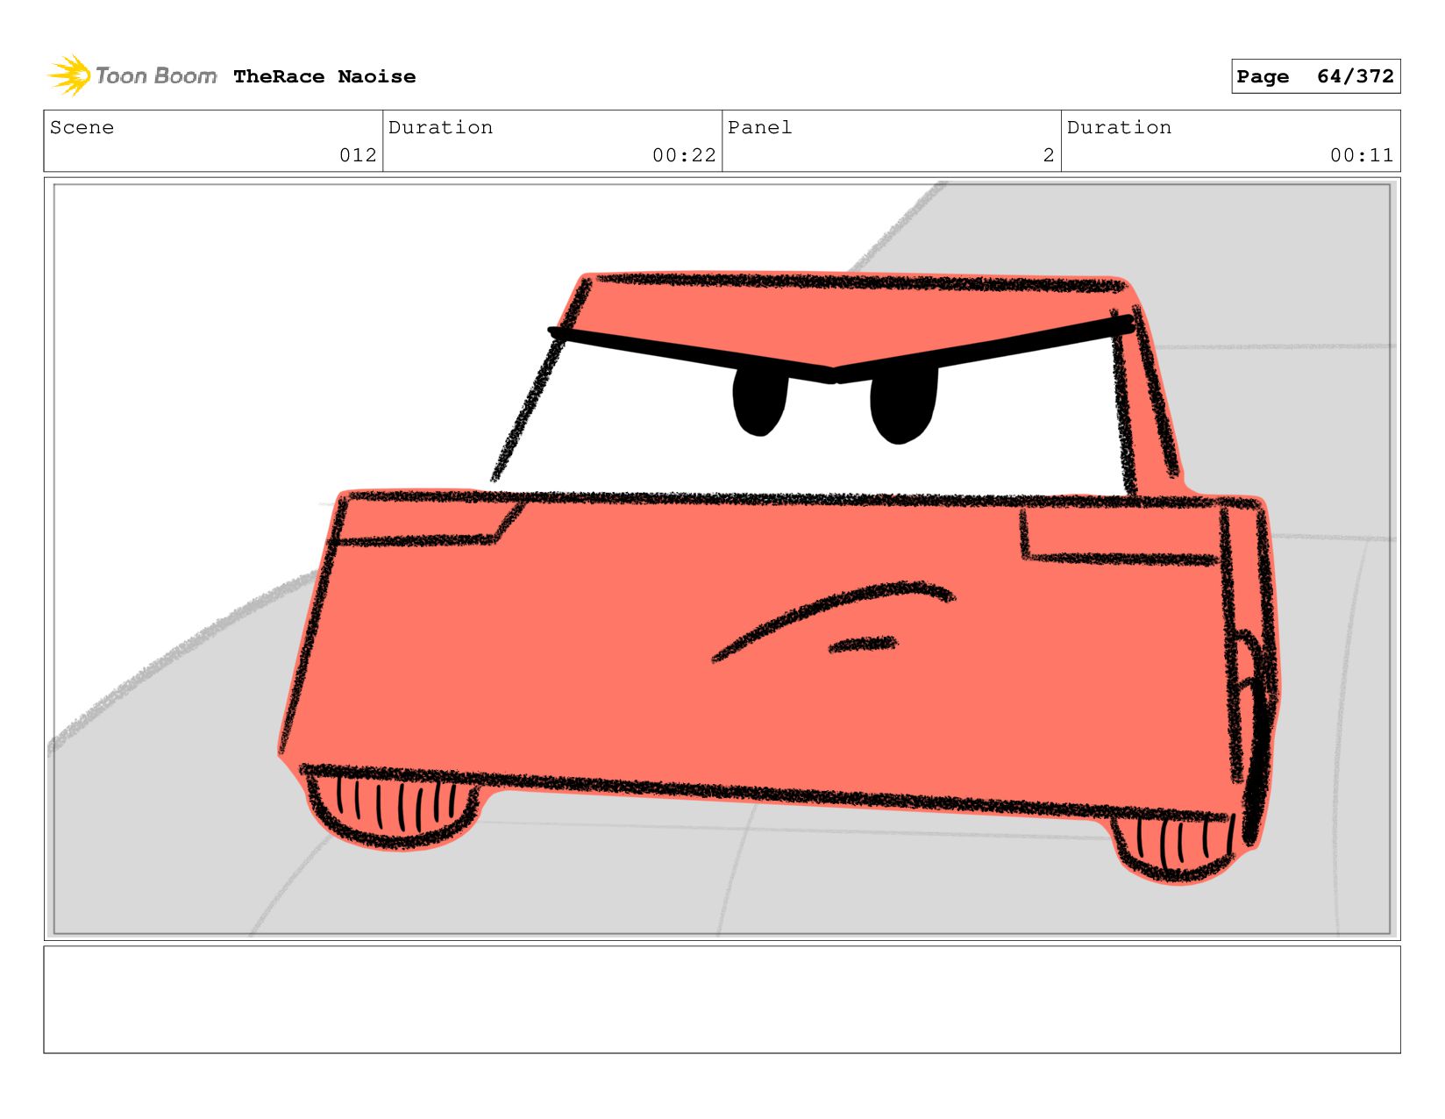Click the red car storyboard panel image
The height and width of the screenshot is (1119, 1445).
722,559
